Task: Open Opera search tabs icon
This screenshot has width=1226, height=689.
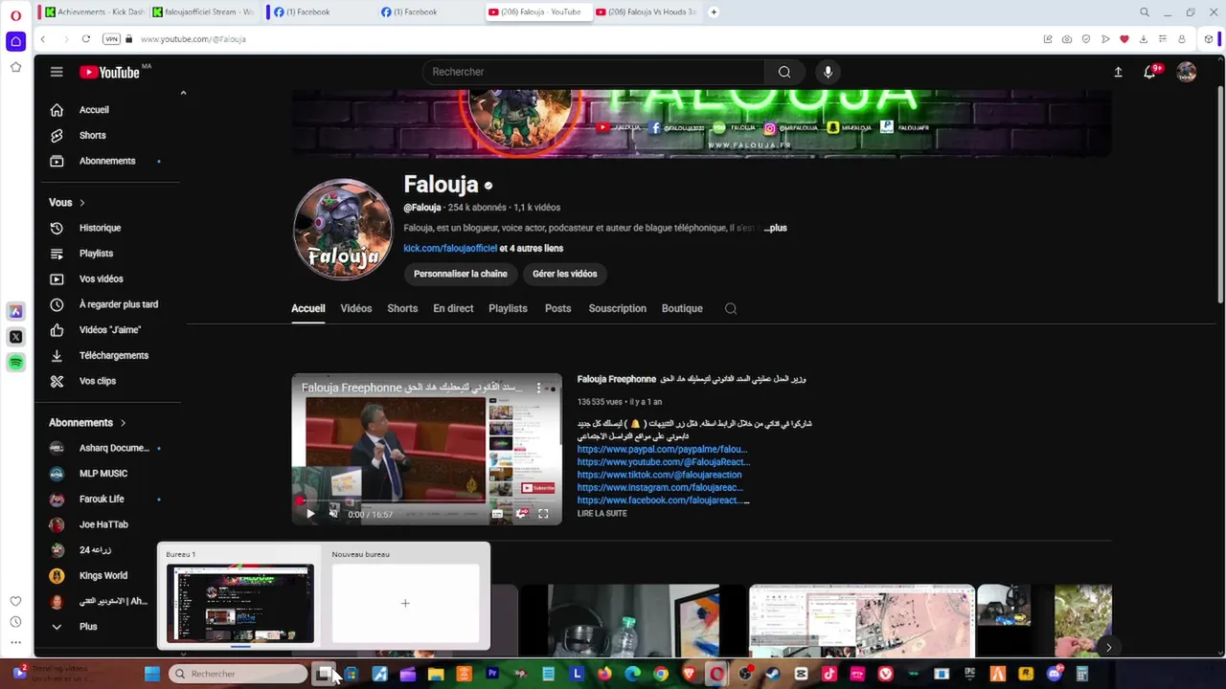Action: (x=1145, y=12)
